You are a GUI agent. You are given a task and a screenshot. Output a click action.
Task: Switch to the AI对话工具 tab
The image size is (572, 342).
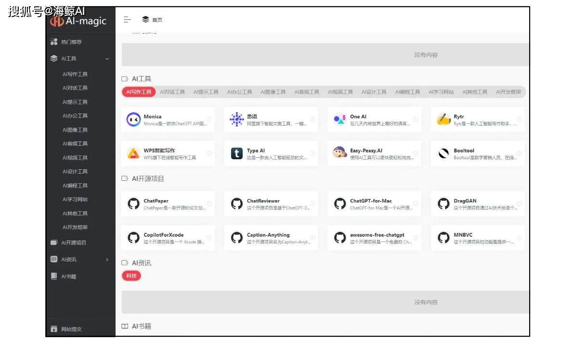[172, 92]
